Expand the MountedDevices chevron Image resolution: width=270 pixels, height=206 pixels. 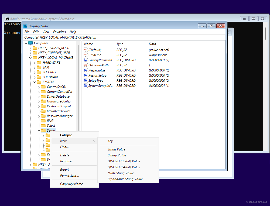(x=39, y=111)
